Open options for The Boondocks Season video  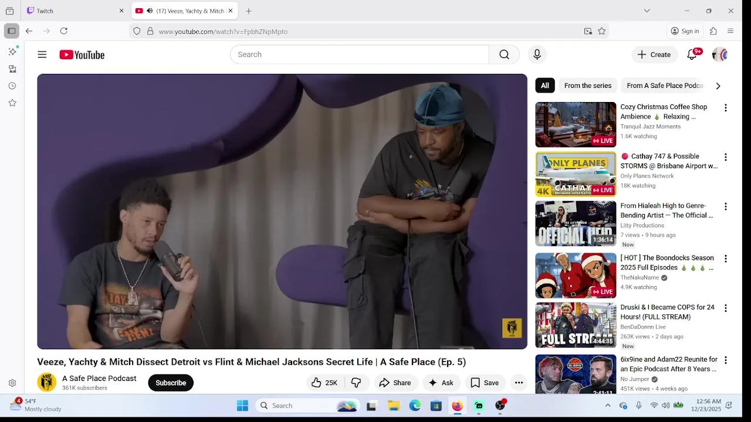(x=726, y=258)
